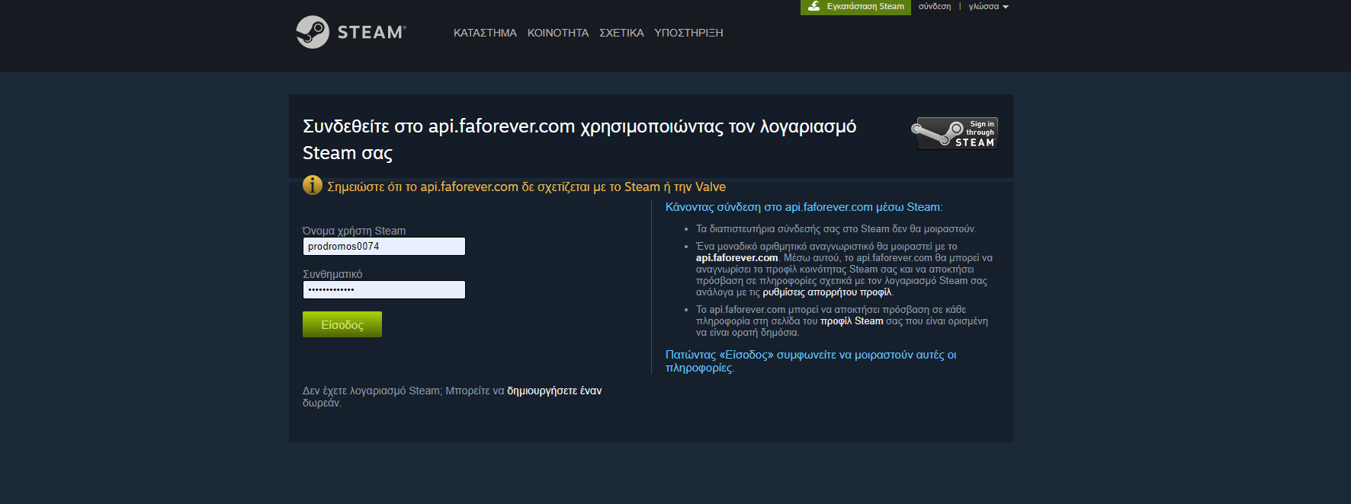The width and height of the screenshot is (1351, 504).
Task: Click the Δεν έχετε λογαριασμό Steam text
Action: tap(452, 397)
